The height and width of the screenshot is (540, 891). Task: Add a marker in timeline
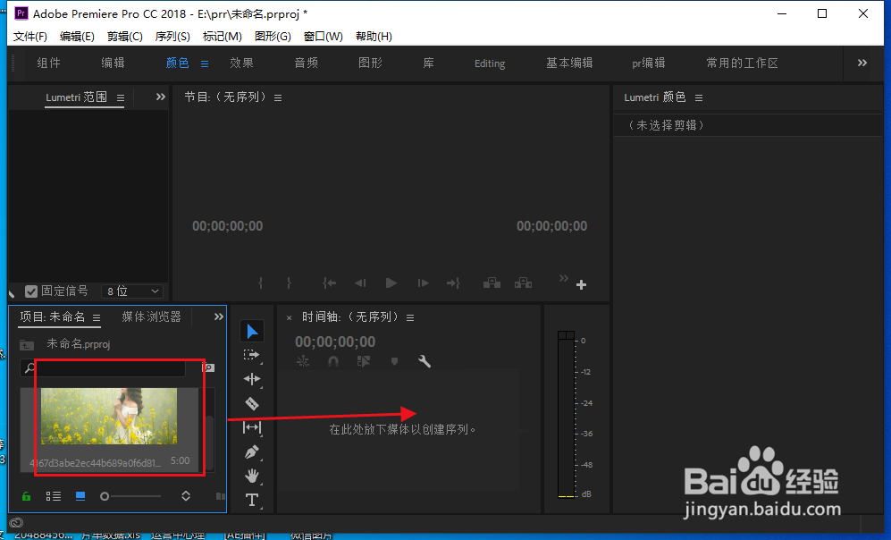tap(394, 361)
